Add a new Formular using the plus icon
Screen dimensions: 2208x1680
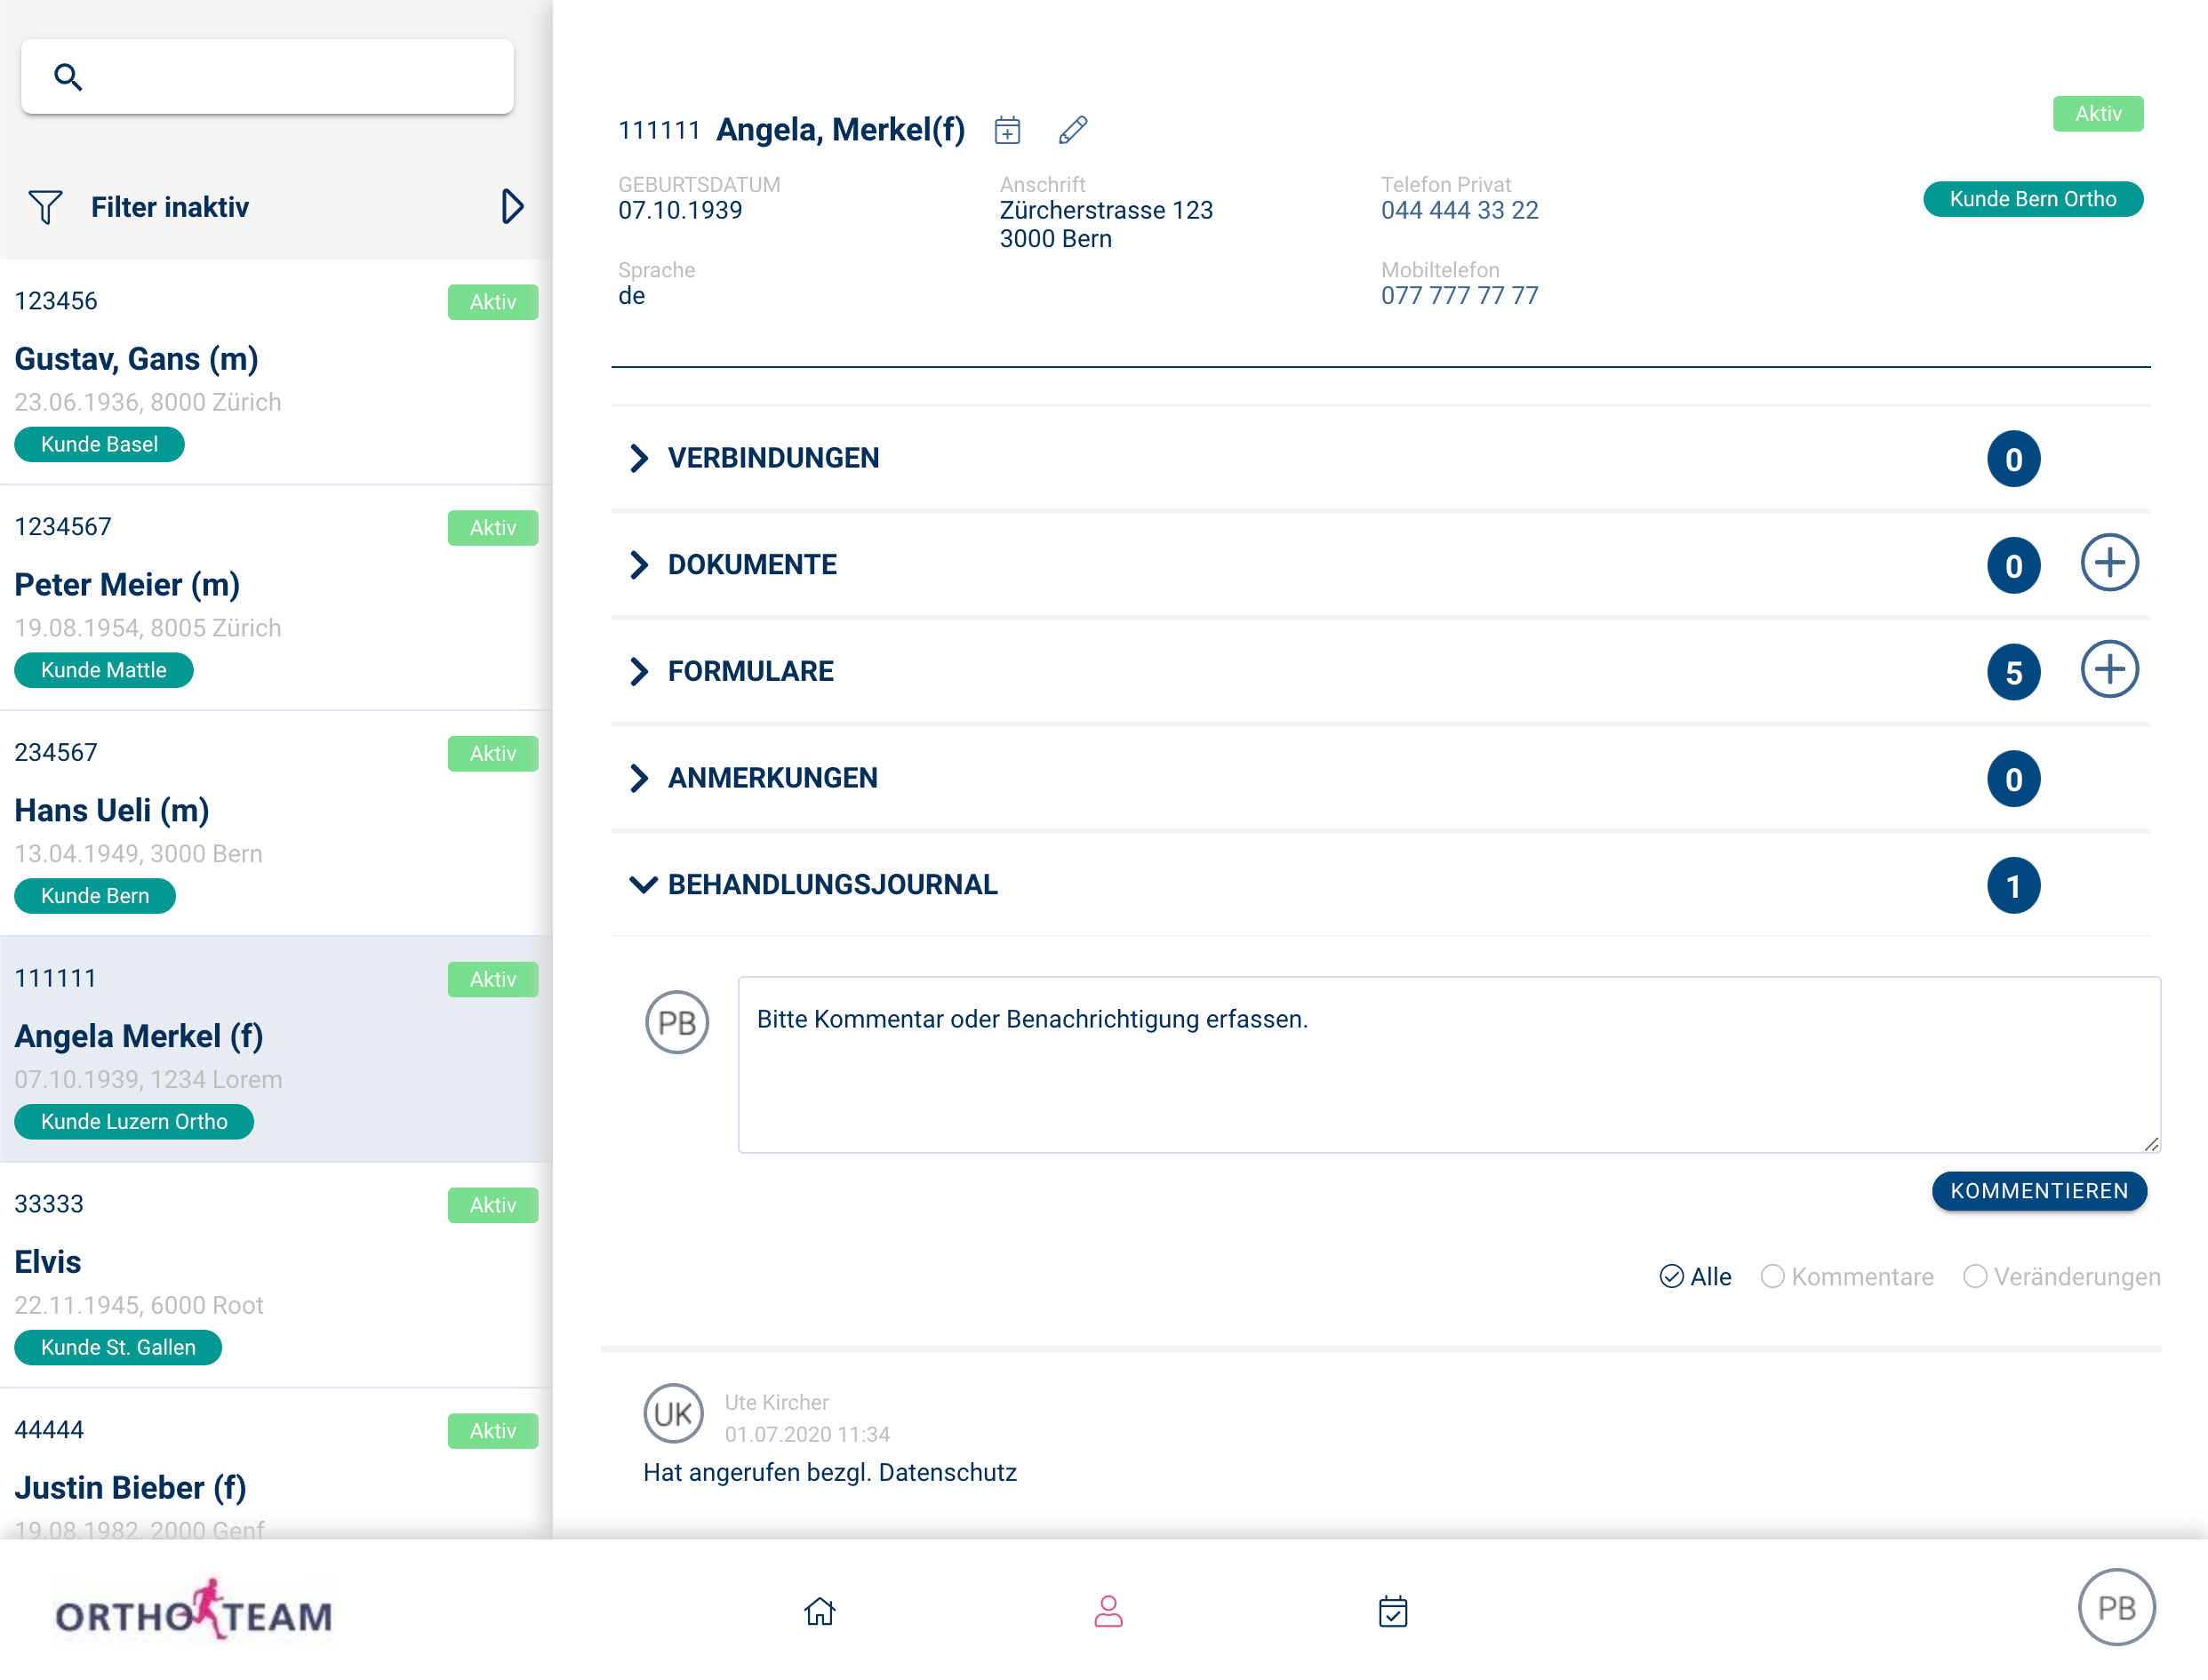click(x=2110, y=670)
